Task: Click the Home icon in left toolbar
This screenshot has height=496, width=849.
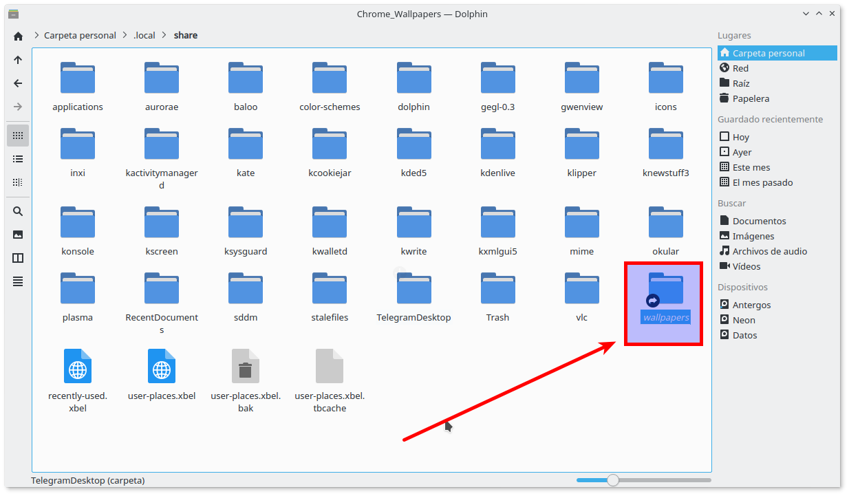Action: 18,36
